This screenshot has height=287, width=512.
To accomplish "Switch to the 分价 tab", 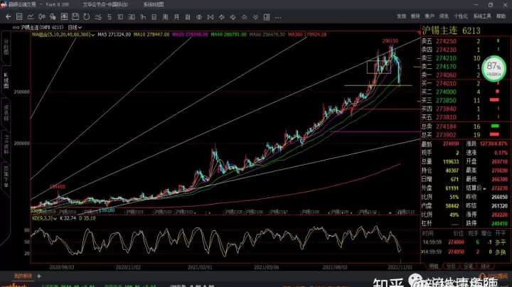I will [451, 266].
